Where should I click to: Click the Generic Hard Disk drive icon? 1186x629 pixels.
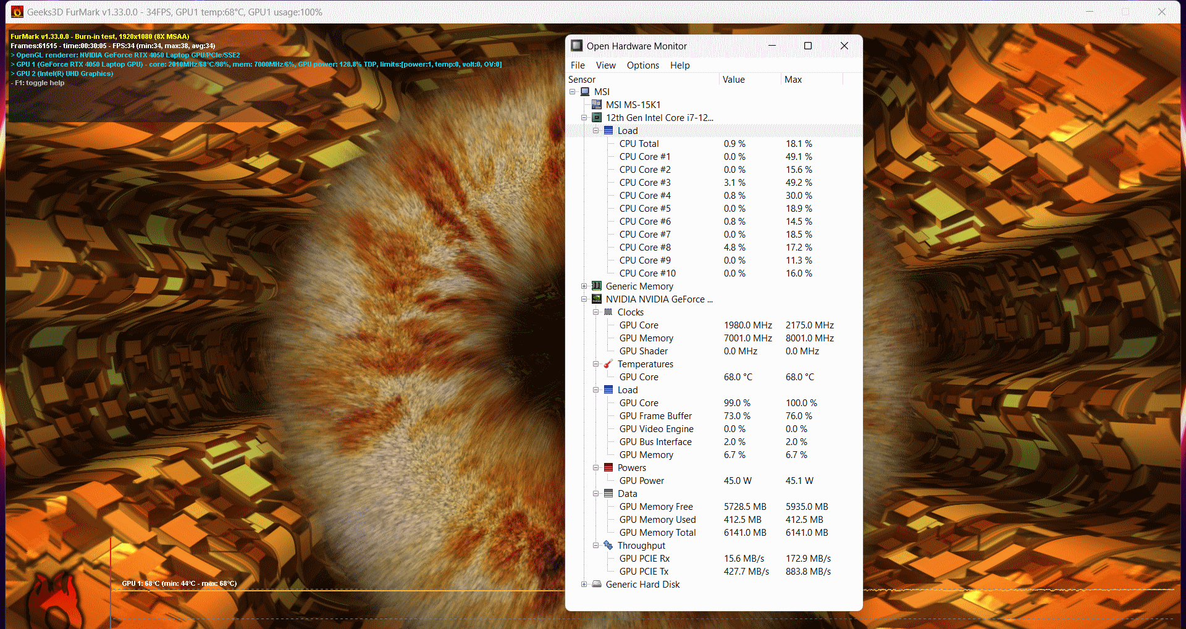[x=597, y=585]
